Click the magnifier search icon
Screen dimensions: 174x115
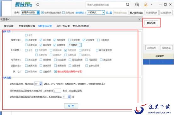[x=128, y=5]
